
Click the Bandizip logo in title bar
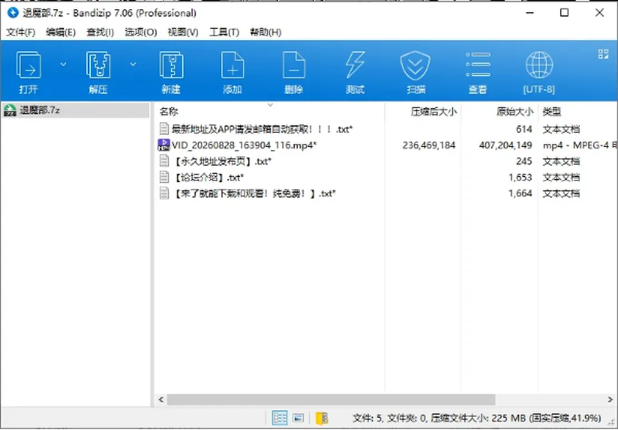coord(13,13)
